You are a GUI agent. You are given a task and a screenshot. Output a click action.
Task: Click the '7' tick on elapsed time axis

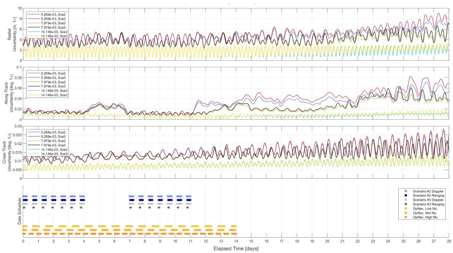pyautogui.click(x=129, y=241)
